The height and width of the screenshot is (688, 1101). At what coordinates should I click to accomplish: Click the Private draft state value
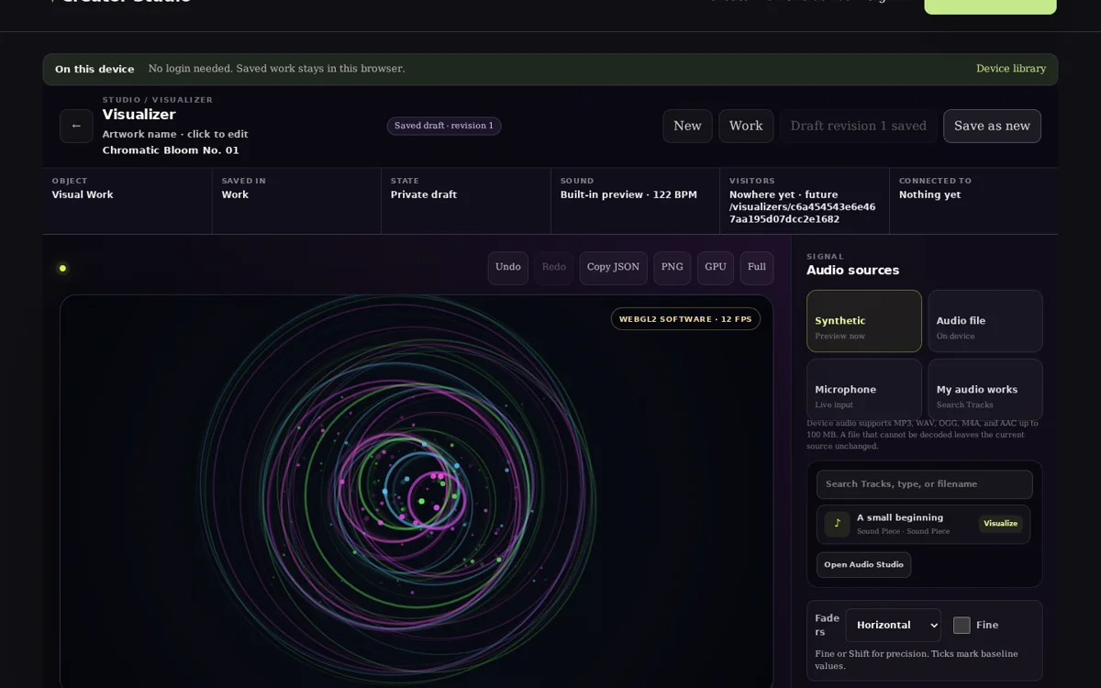pyautogui.click(x=424, y=194)
